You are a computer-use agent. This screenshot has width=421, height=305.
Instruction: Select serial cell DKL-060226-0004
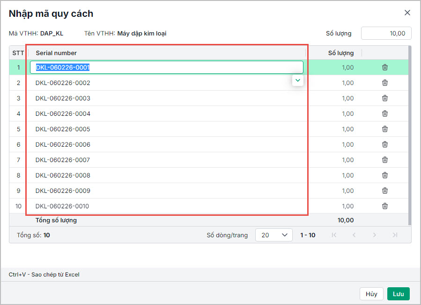166,113
